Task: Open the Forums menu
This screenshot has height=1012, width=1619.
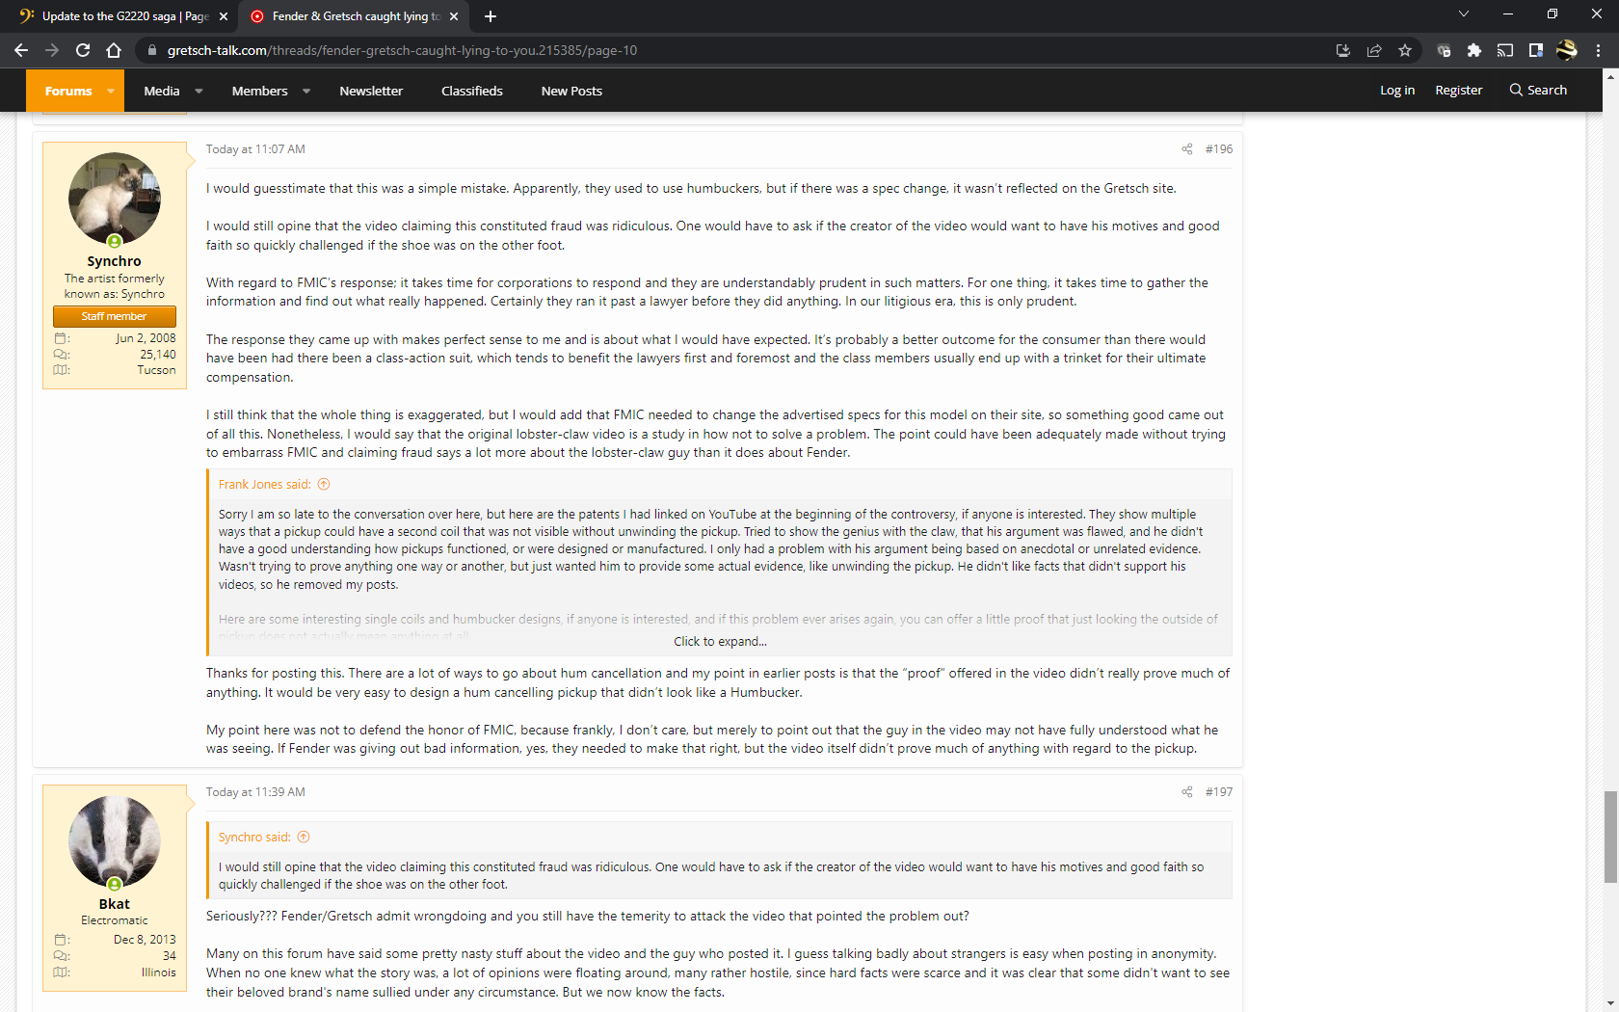Action: [x=68, y=92]
